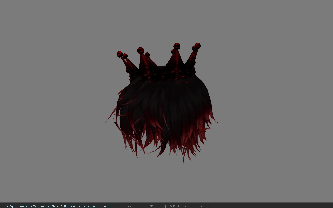Screen dimensions: 333x208
Task: Click the '35096 vtx' vertex count
Action: pyautogui.click(x=153, y=206)
